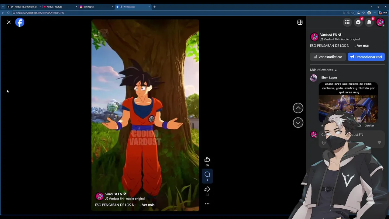Go to the next reel
The image size is (389, 219).
298,123
